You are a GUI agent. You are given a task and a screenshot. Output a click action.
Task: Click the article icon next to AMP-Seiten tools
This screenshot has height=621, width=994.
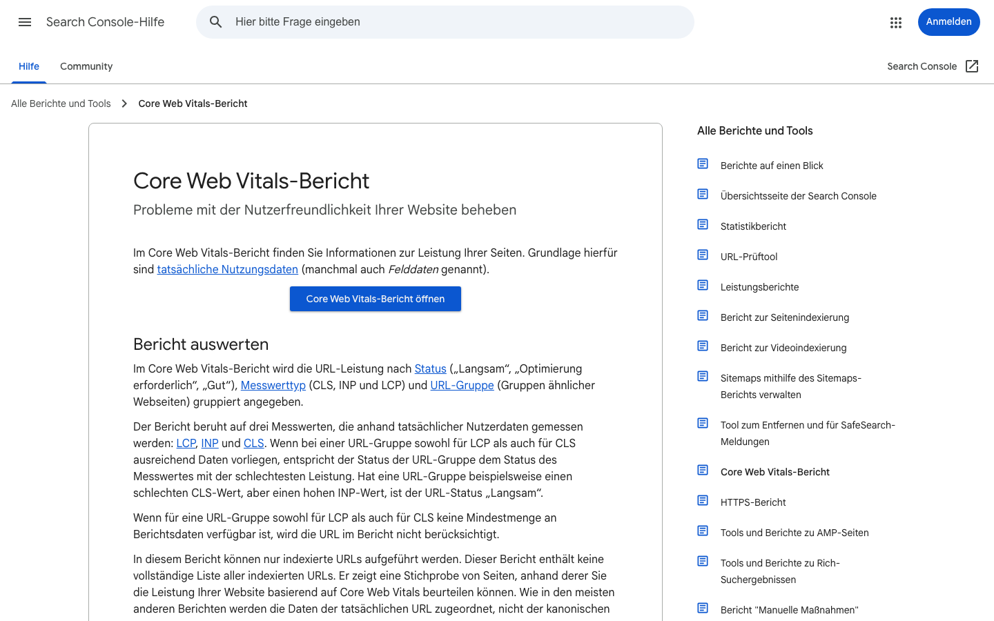tap(703, 531)
